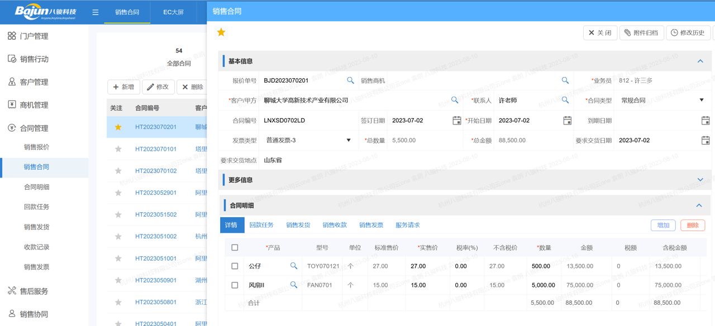Click the product search magnifier beside 公仔
Screen dimensions: 715x326
pyautogui.click(x=294, y=266)
